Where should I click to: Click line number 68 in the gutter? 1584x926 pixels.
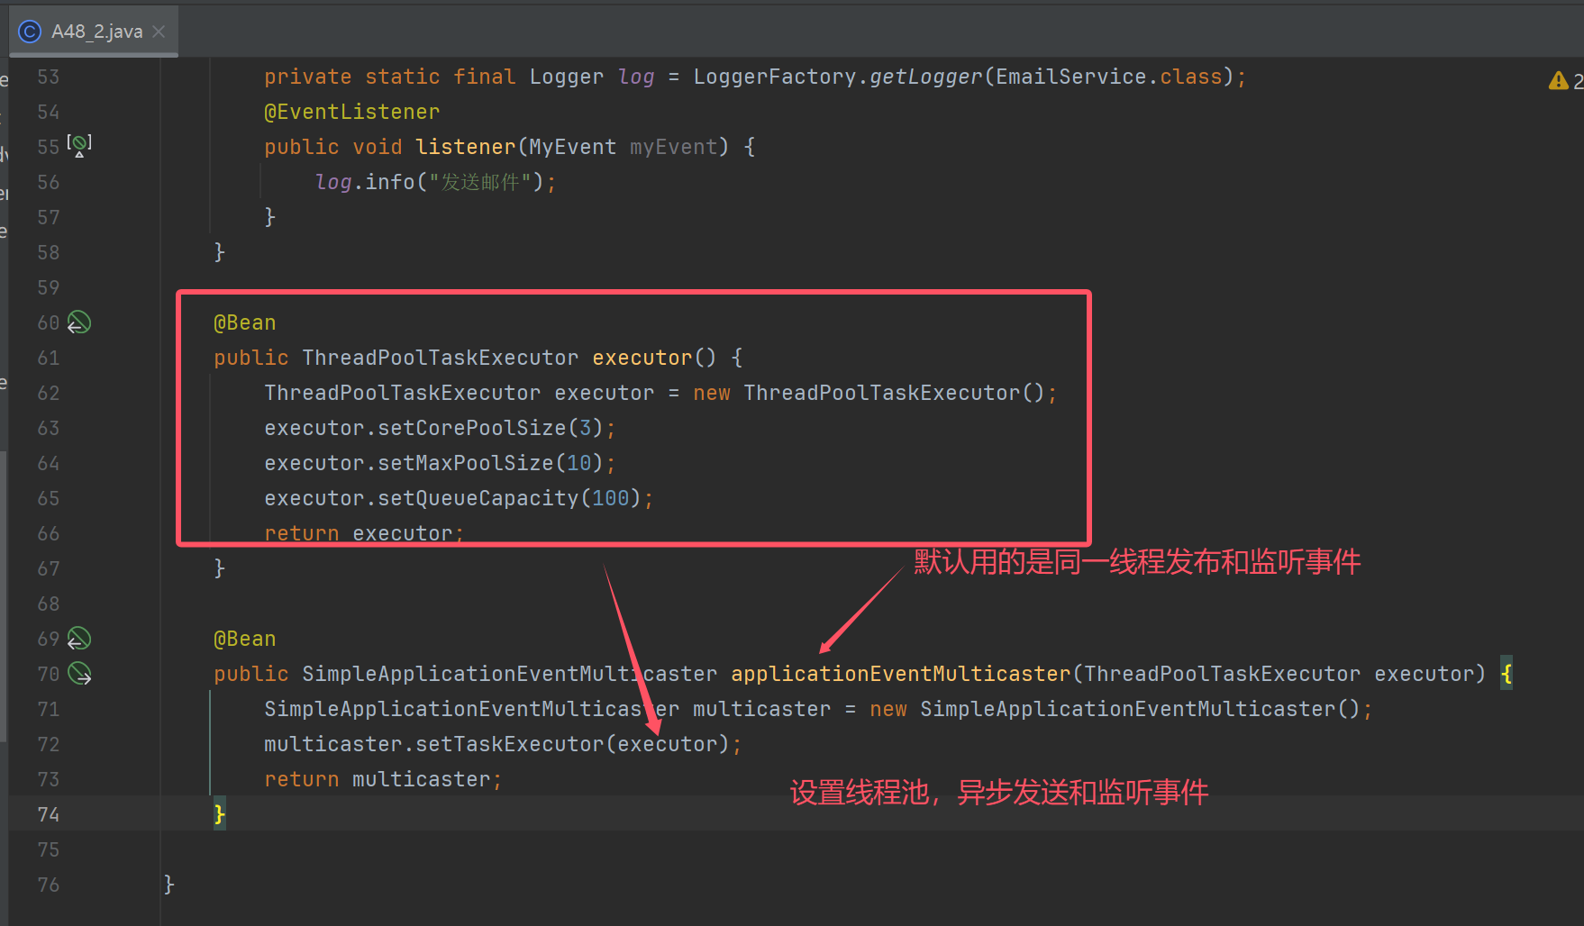pyautogui.click(x=49, y=604)
